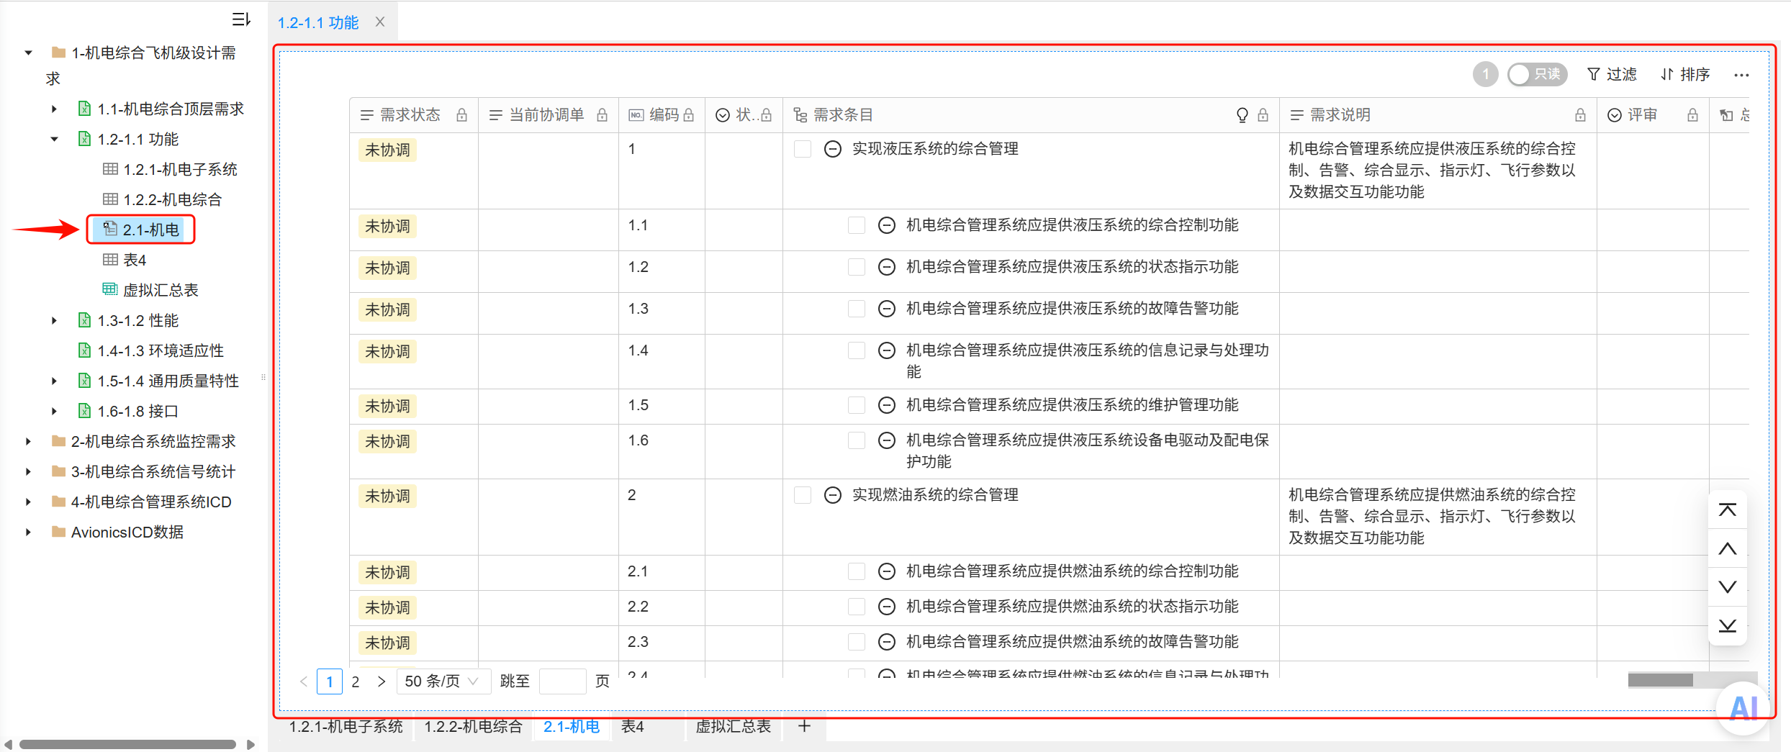
Task: Collapse the 实现燃油系统的综合管理 row
Action: pos(833,495)
